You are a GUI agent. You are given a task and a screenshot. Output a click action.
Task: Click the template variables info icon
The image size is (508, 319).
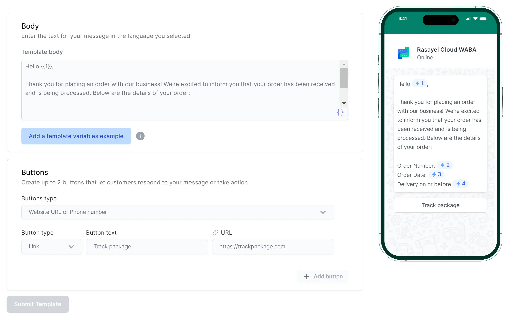(140, 136)
